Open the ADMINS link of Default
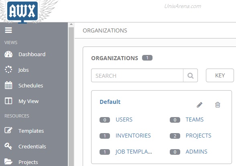This screenshot has width=236, height=166. (x=196, y=152)
